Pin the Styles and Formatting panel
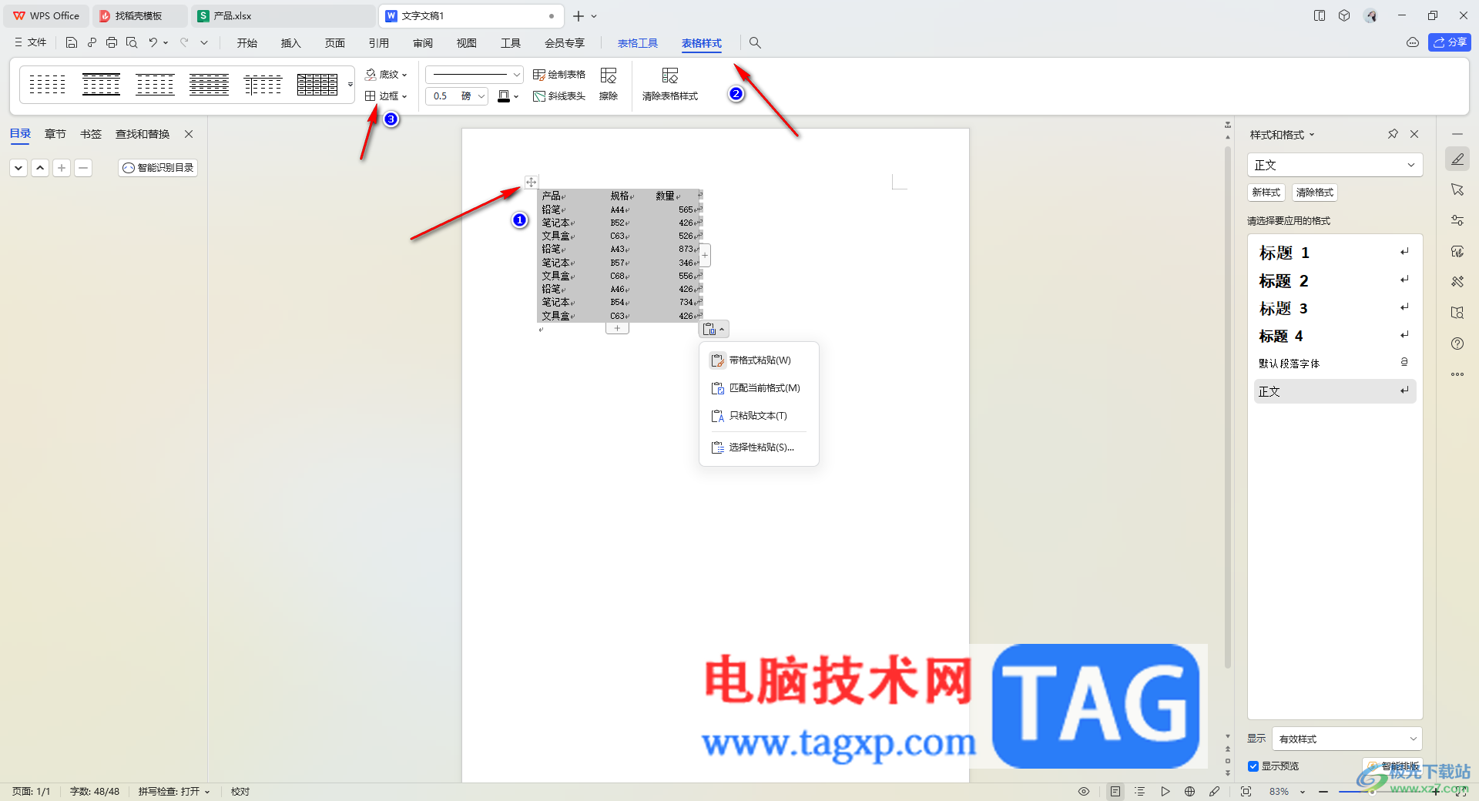The image size is (1479, 801). (1393, 134)
